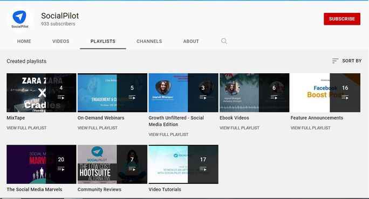Open the channel search magnifier icon
Viewport: 369px width, 199px height.
coord(224,41)
